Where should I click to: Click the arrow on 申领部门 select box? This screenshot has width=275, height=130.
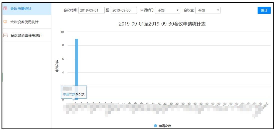(x=178, y=11)
